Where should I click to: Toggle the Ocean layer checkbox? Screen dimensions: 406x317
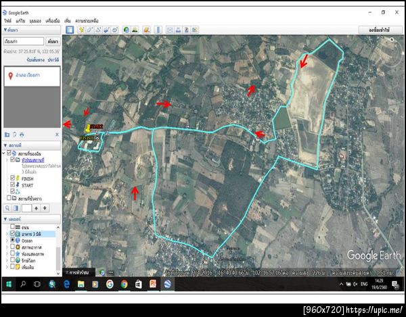click(x=12, y=240)
